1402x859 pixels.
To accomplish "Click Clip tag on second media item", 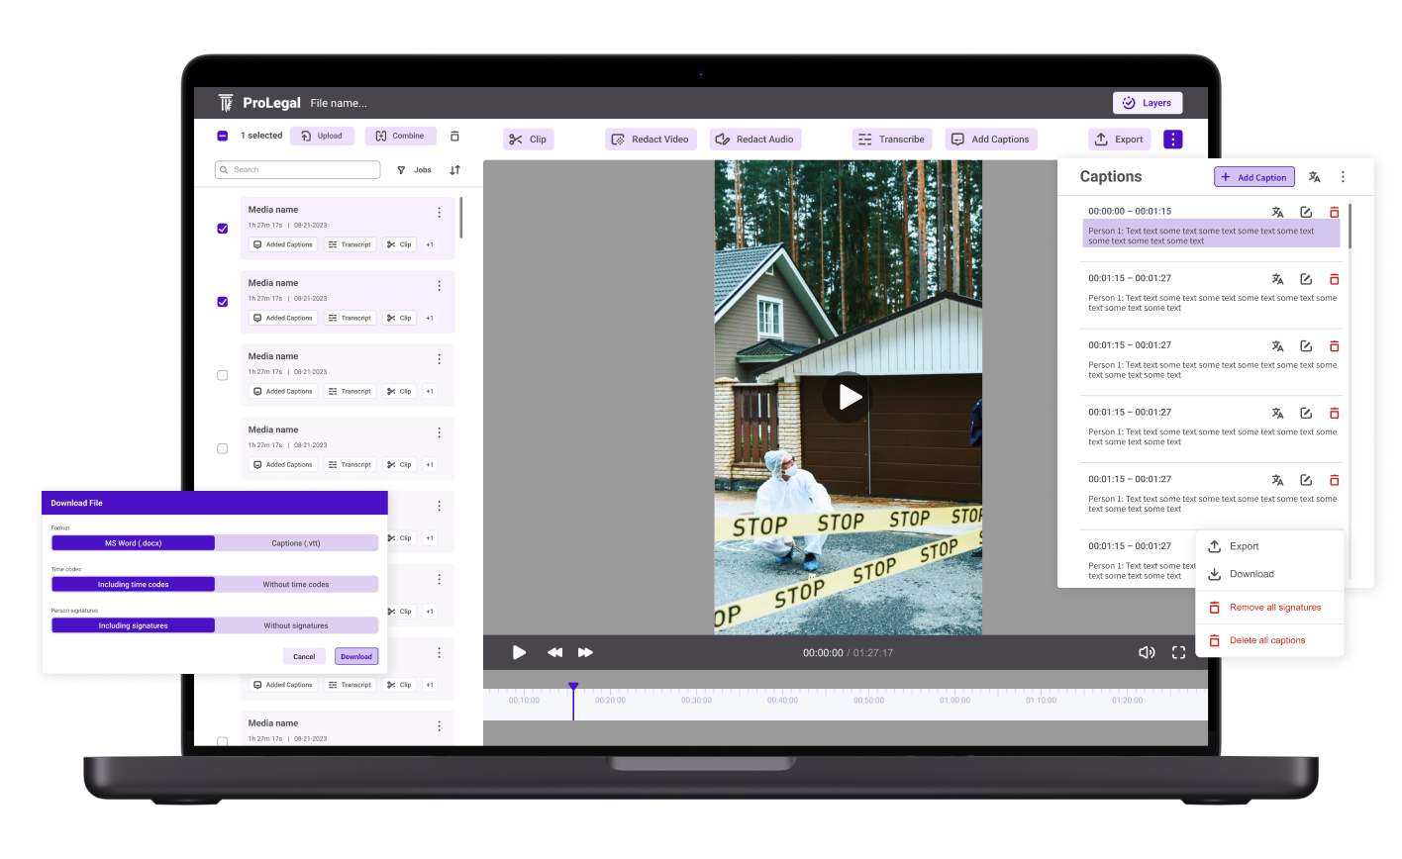I will click(x=399, y=318).
